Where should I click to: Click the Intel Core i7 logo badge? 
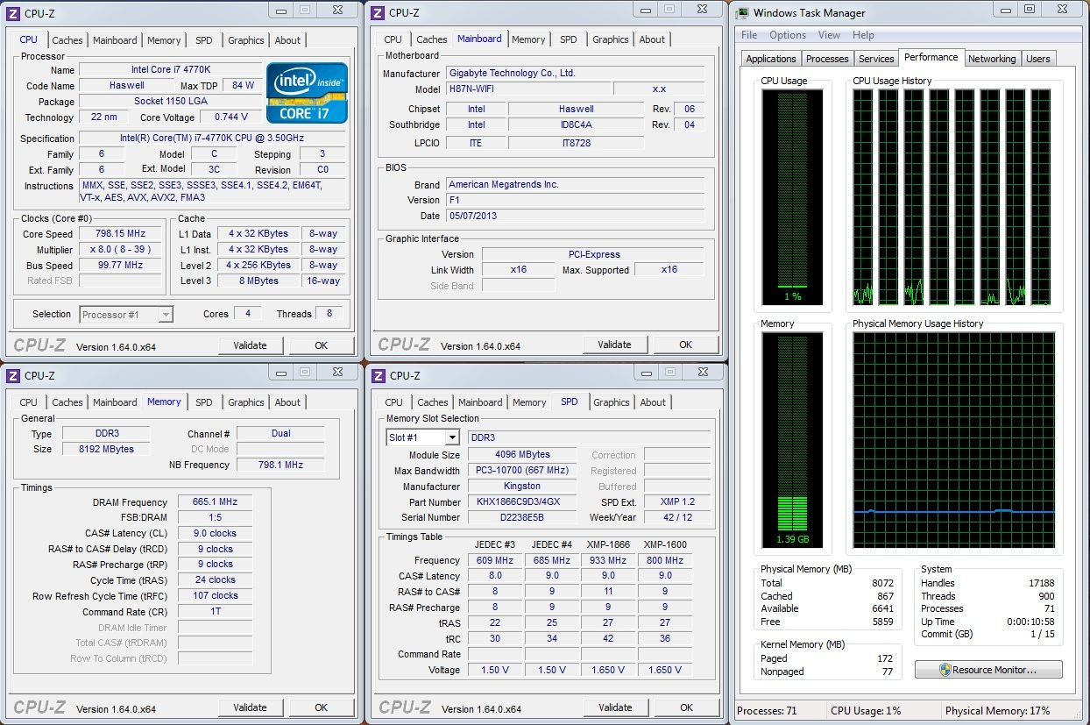pos(307,92)
